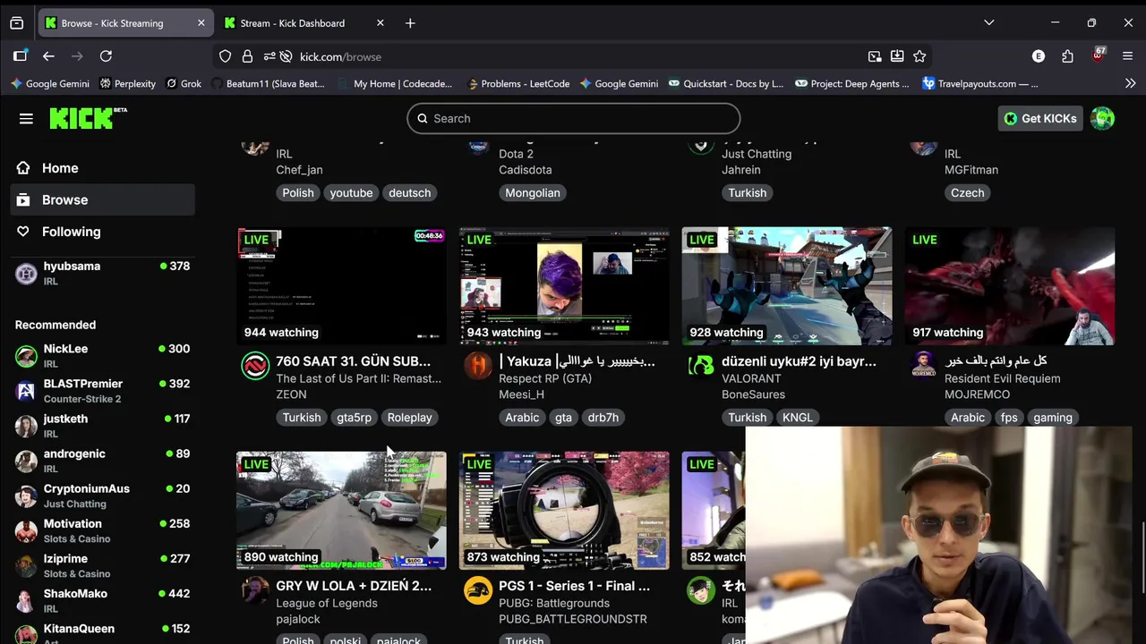Go back with browser back arrow
This screenshot has width=1146, height=644.
(x=48, y=56)
